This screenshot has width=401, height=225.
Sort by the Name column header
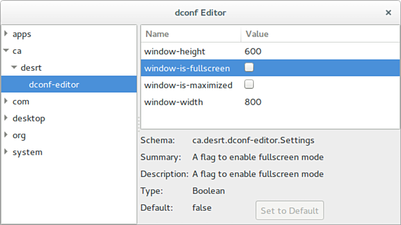(191, 34)
